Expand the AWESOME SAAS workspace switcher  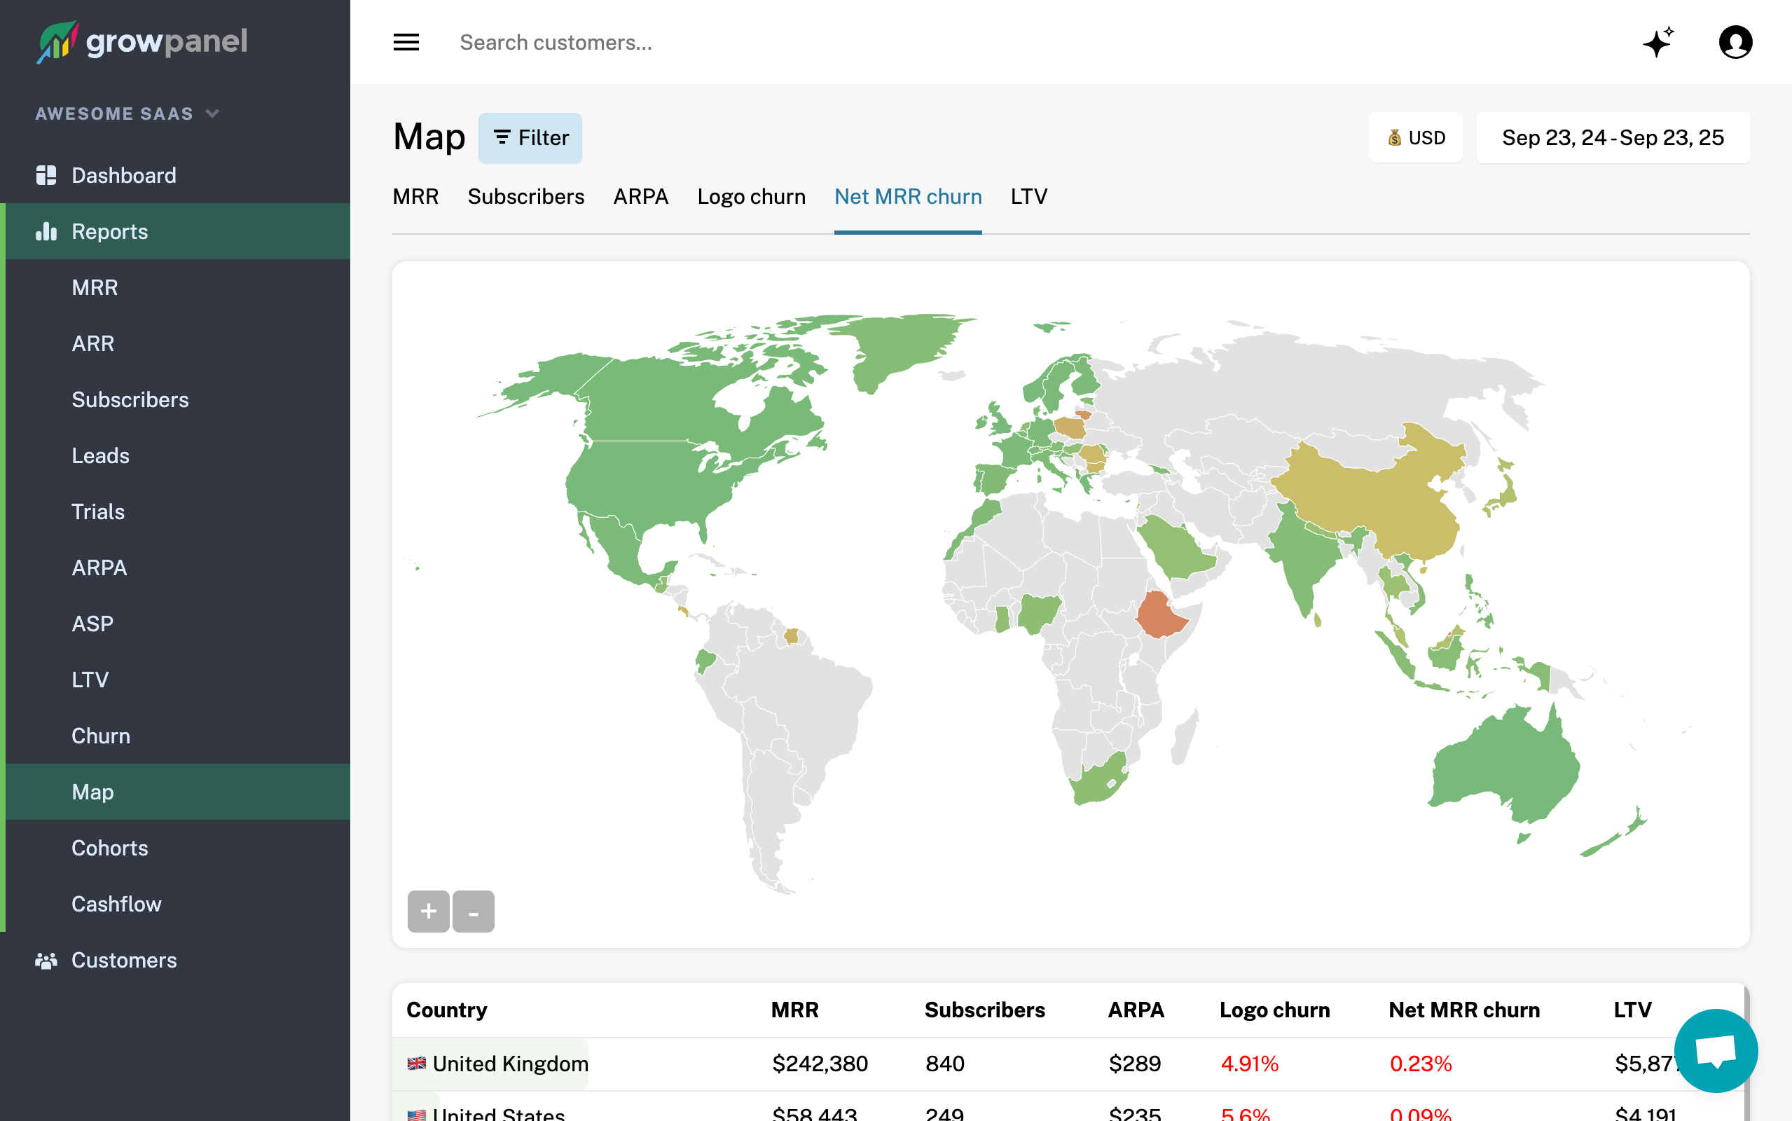point(214,114)
